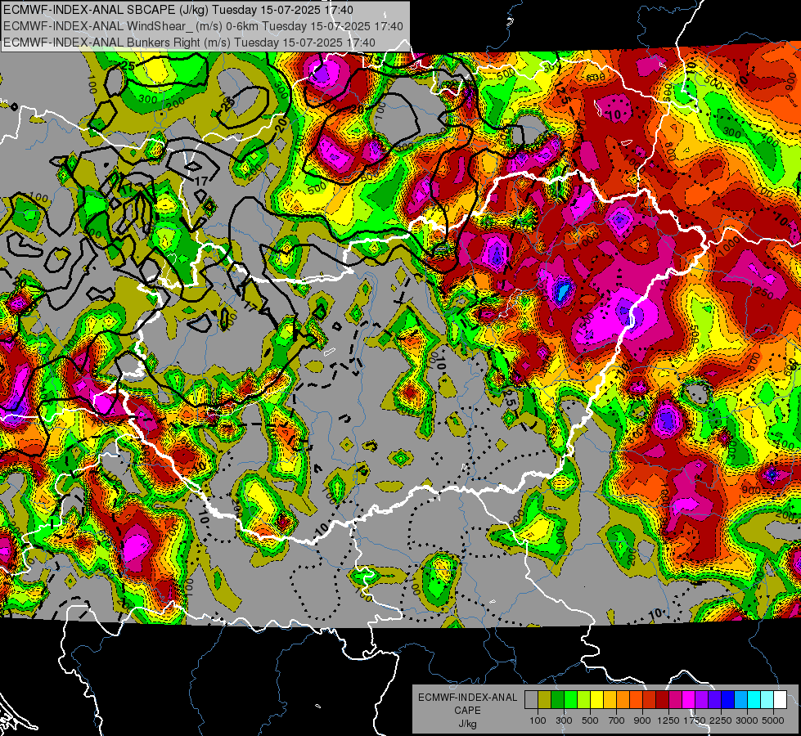Click the legend value 900
Image resolution: width=801 pixels, height=736 pixels.
pos(642,720)
